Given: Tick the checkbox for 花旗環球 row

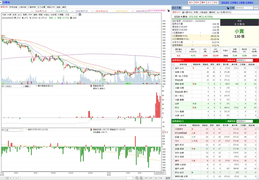Looking at the screenshot, I should click(x=173, y=129).
